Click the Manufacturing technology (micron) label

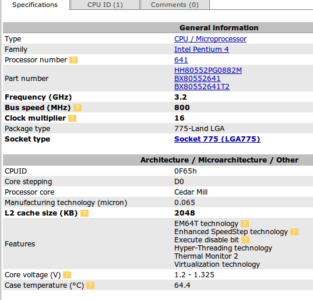tap(66, 203)
